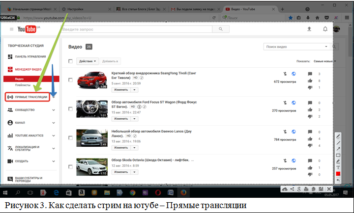Toggle the select-all videos checkbox
This screenshot has height=213, width=354.
pyautogui.click(x=71, y=61)
